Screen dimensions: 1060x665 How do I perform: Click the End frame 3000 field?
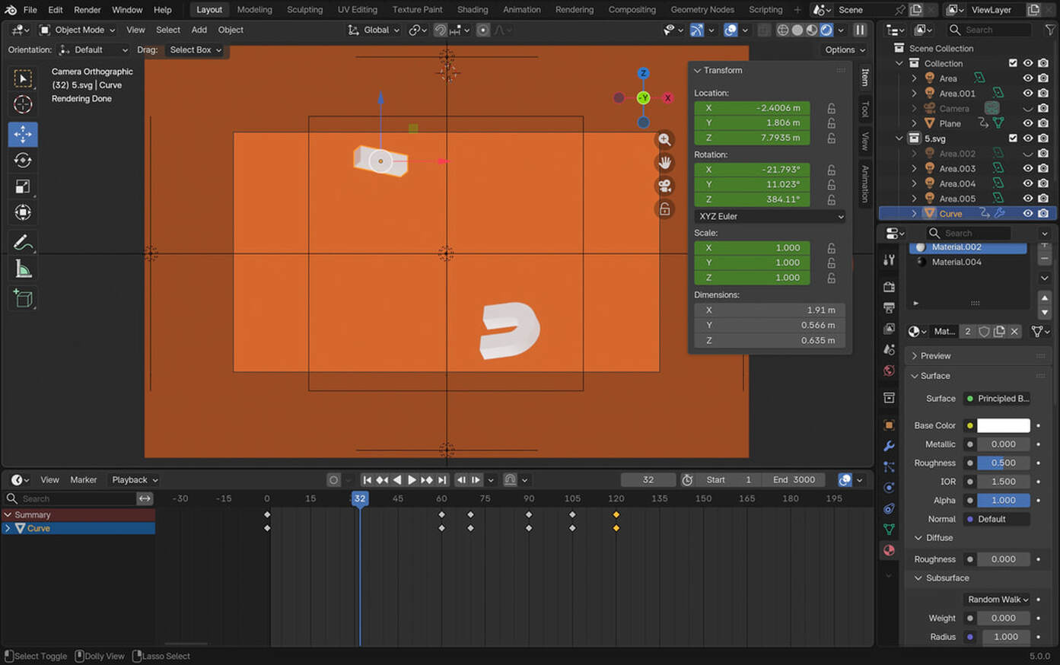click(794, 480)
